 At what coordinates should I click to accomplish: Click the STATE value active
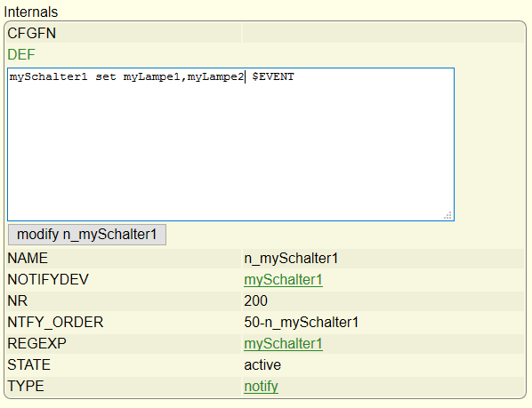tap(262, 365)
